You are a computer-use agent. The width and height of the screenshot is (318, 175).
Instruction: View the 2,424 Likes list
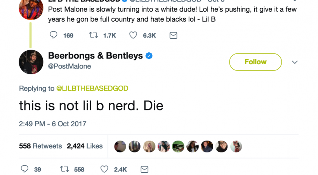tap(85, 146)
